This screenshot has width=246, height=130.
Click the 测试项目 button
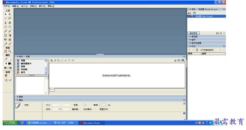[x=194, y=33]
